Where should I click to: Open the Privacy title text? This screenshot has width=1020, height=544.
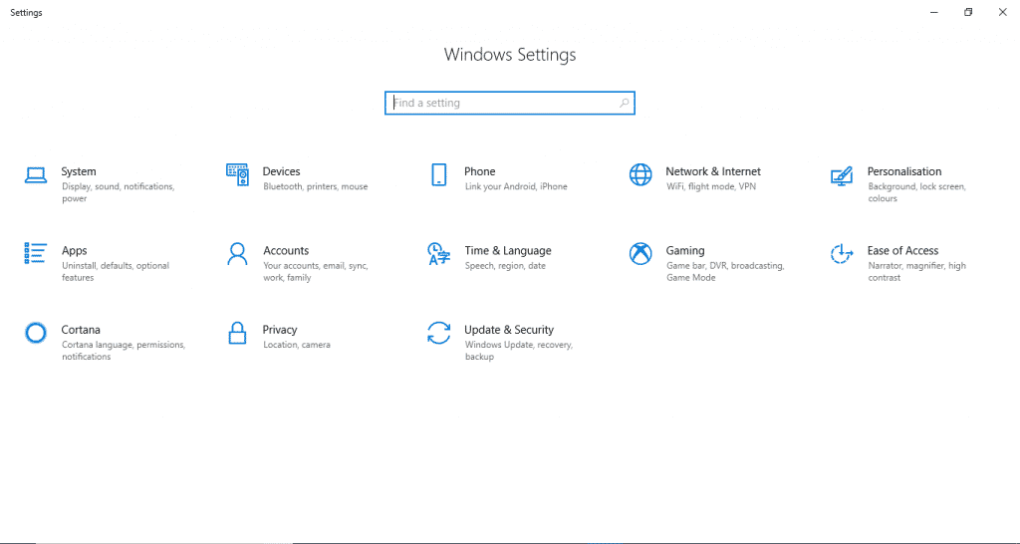[x=280, y=329]
